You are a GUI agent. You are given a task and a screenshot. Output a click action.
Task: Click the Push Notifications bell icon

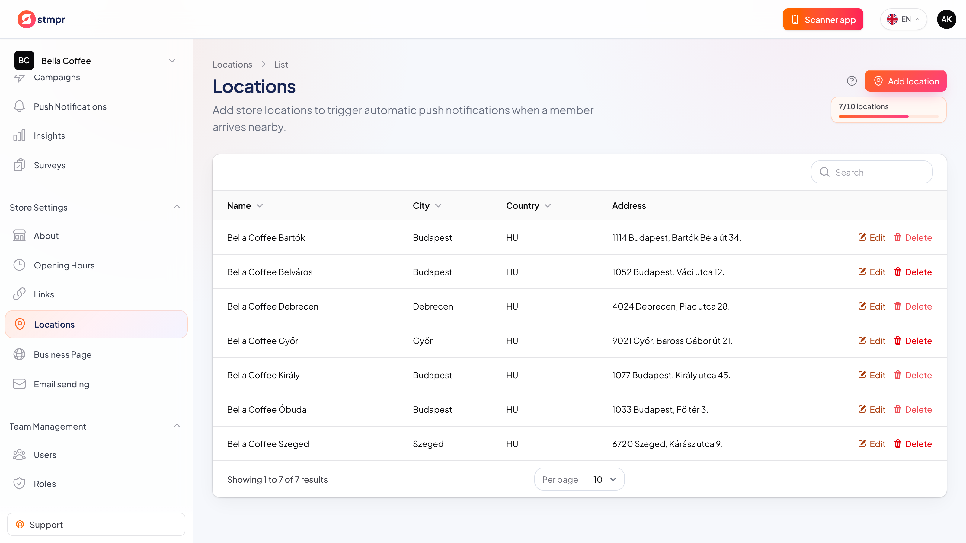[x=19, y=106]
